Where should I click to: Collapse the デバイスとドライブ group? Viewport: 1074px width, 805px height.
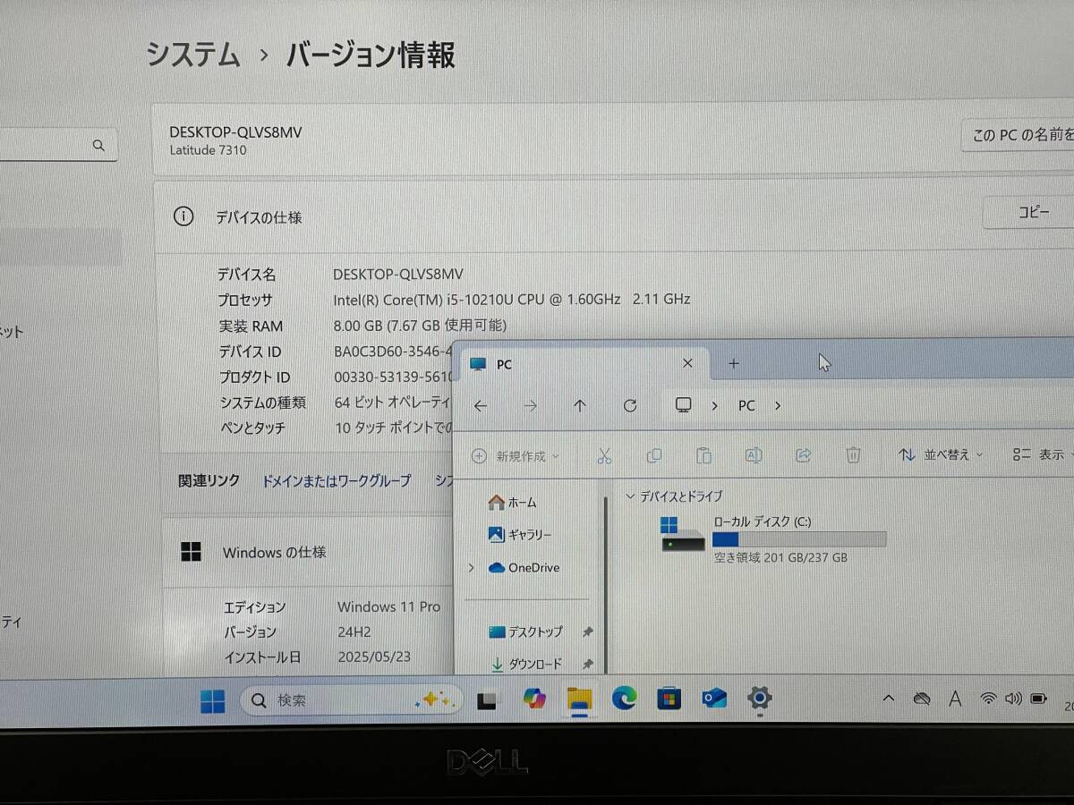(x=630, y=496)
